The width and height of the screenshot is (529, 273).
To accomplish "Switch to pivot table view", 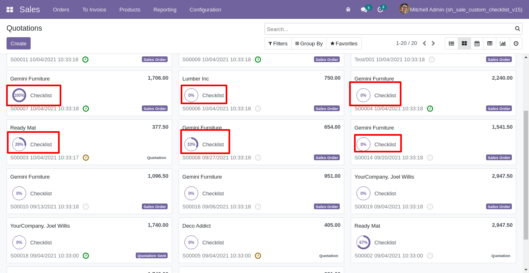I will (x=490, y=43).
